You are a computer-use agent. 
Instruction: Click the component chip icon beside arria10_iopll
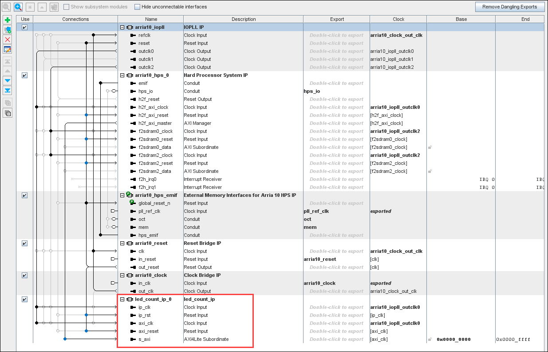tap(130, 27)
